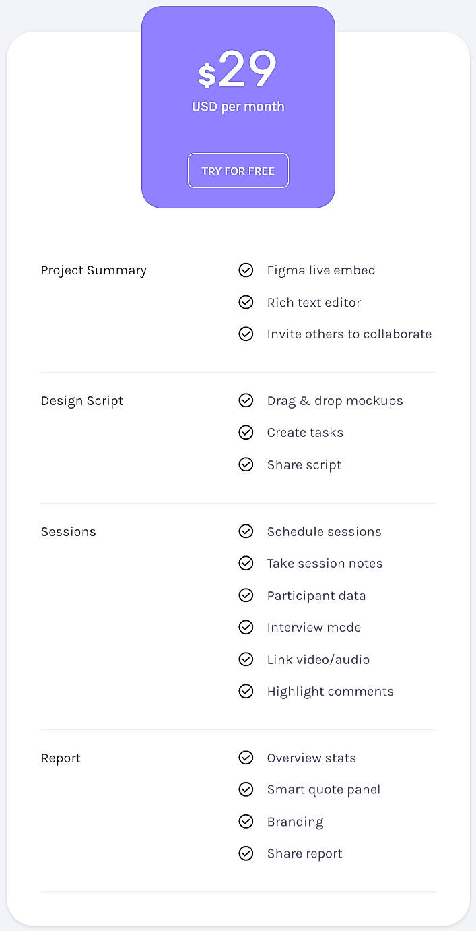Toggle the check next to Take session notes

(x=246, y=563)
